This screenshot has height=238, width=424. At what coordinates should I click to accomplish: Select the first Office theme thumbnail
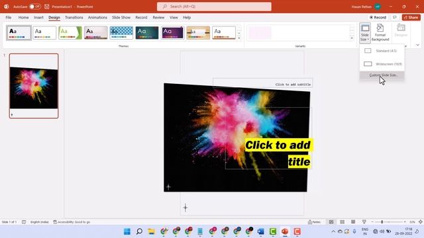(19, 33)
